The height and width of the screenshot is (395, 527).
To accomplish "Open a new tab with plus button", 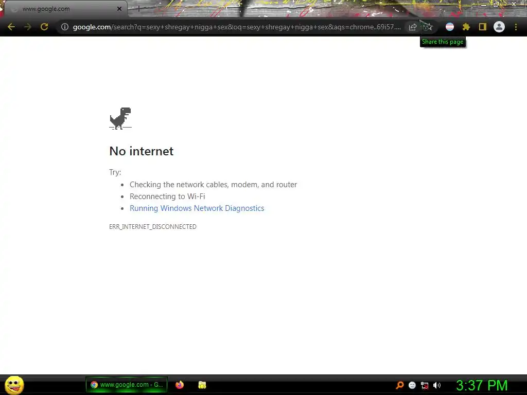I will point(139,9).
